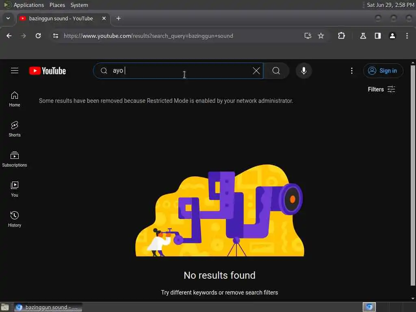Open the Places menu

coord(57,5)
